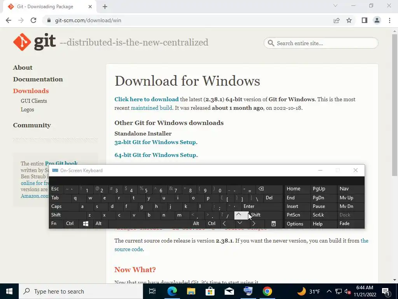398x299 pixels.
Task: Toggle the left Alt key
Action: [101, 223]
